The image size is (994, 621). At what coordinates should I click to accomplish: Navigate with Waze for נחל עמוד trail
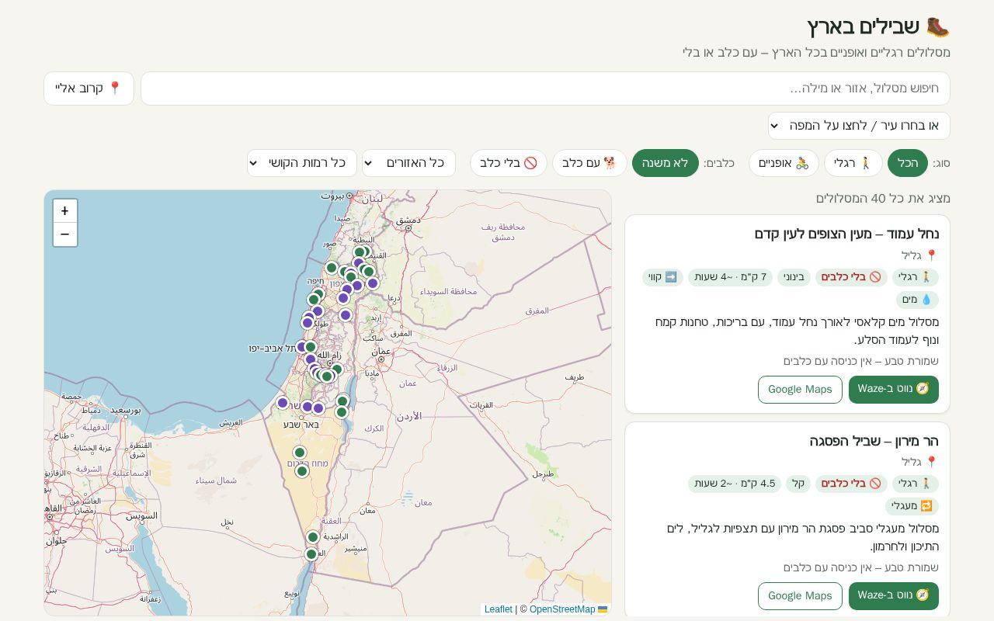pos(894,390)
